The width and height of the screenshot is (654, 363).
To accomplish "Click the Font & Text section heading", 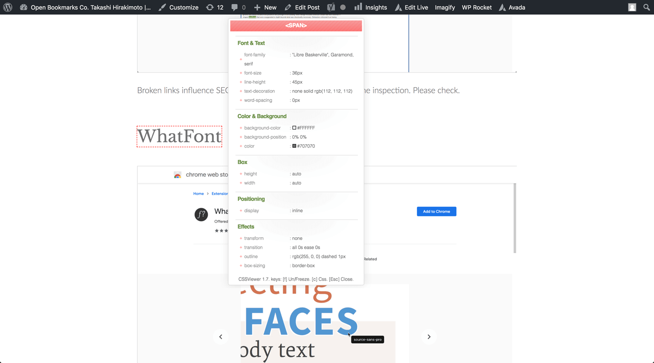I will [251, 43].
